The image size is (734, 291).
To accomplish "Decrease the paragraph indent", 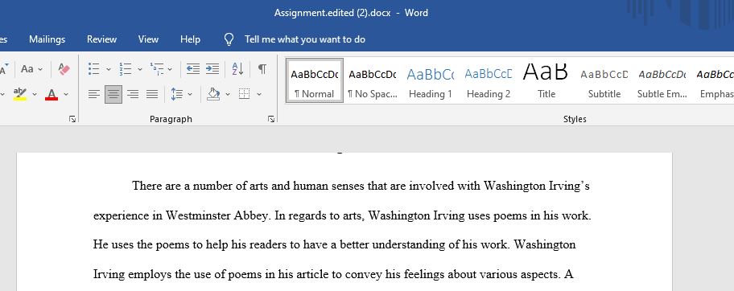I will pos(193,69).
